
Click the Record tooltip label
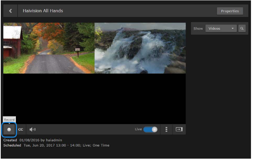(9, 120)
